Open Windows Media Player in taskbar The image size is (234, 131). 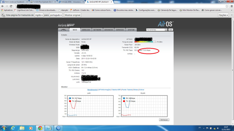pyautogui.click(x=31, y=128)
